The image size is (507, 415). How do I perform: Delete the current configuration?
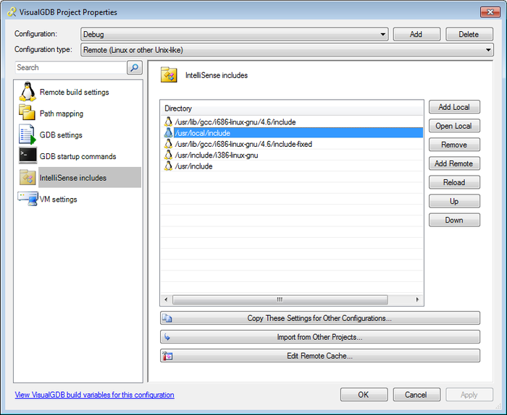(x=469, y=34)
